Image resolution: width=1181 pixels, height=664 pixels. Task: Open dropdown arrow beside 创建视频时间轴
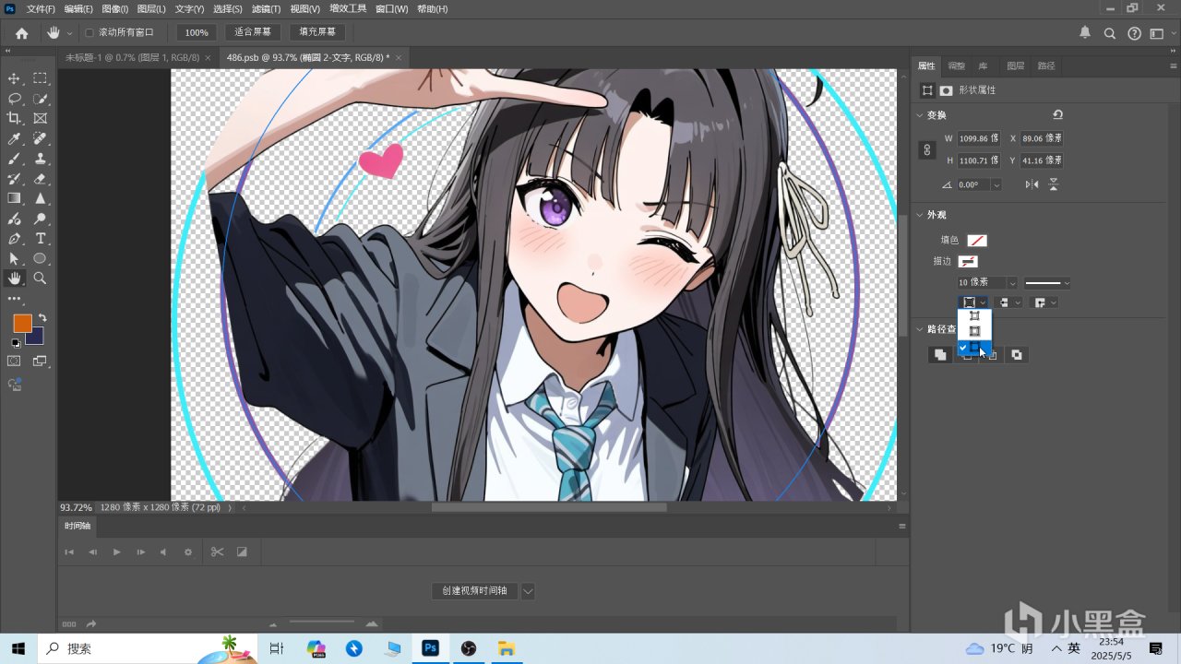(528, 591)
